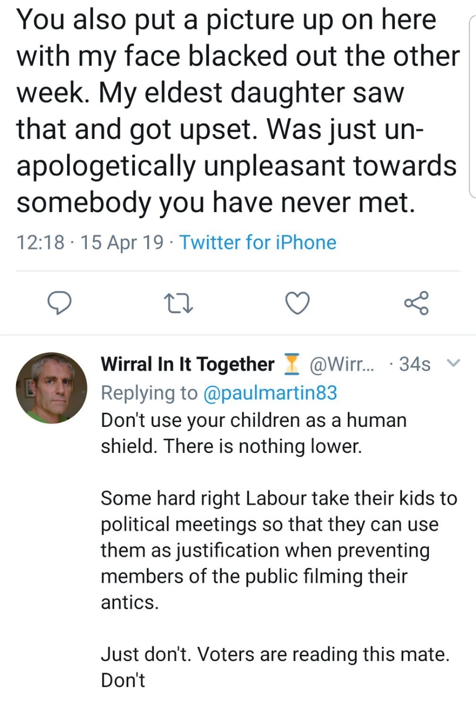
Task: Tap the Wirral In It Together display name
Action: [187, 364]
